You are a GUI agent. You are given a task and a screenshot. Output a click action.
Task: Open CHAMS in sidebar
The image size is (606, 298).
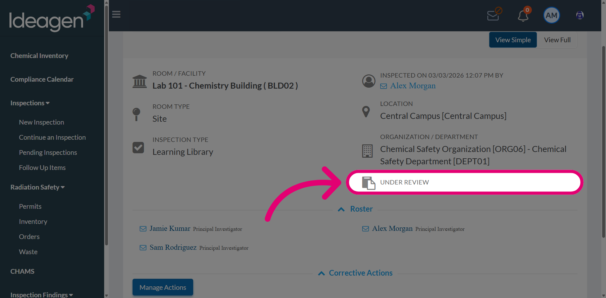click(22, 272)
